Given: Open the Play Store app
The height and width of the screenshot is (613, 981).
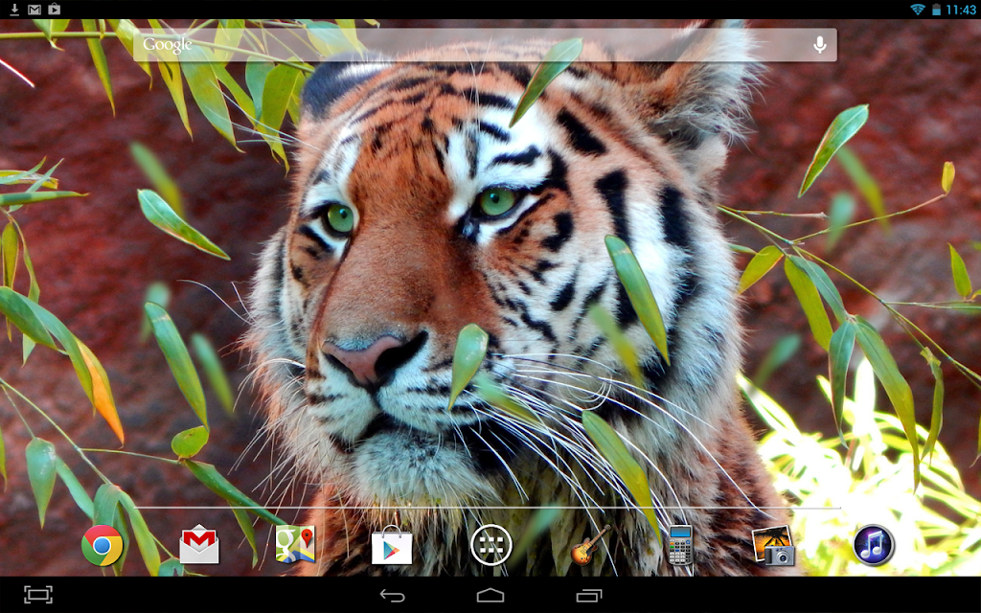Looking at the screenshot, I should [x=392, y=545].
